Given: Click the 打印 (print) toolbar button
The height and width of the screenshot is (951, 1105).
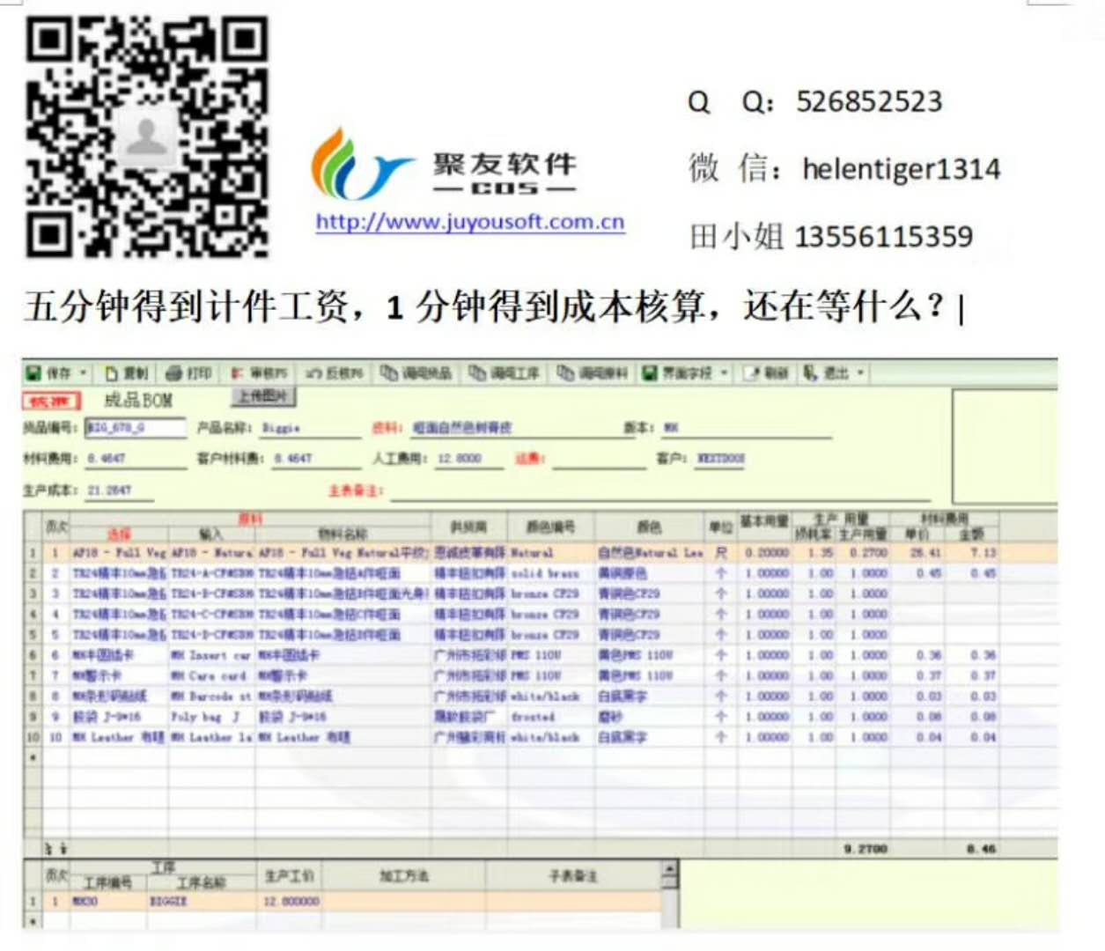Looking at the screenshot, I should (189, 373).
